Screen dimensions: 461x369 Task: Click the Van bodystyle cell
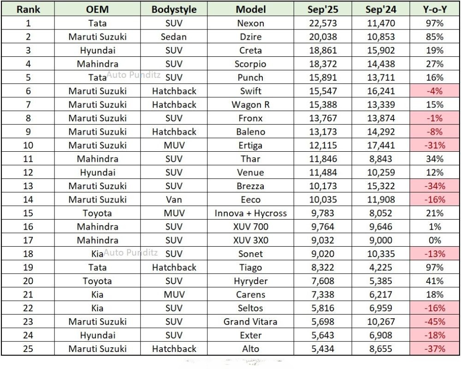tap(174, 200)
